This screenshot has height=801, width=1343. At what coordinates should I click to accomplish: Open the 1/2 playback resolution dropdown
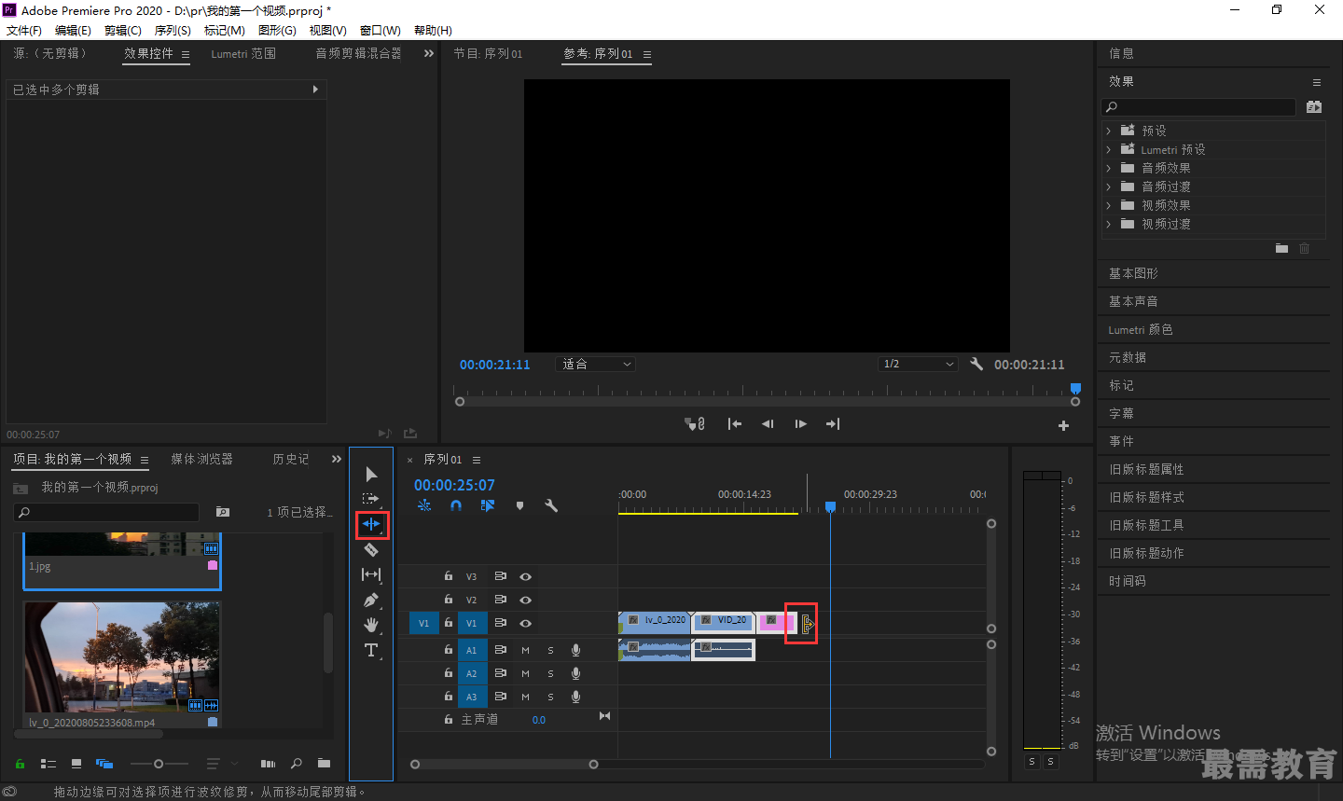(918, 364)
